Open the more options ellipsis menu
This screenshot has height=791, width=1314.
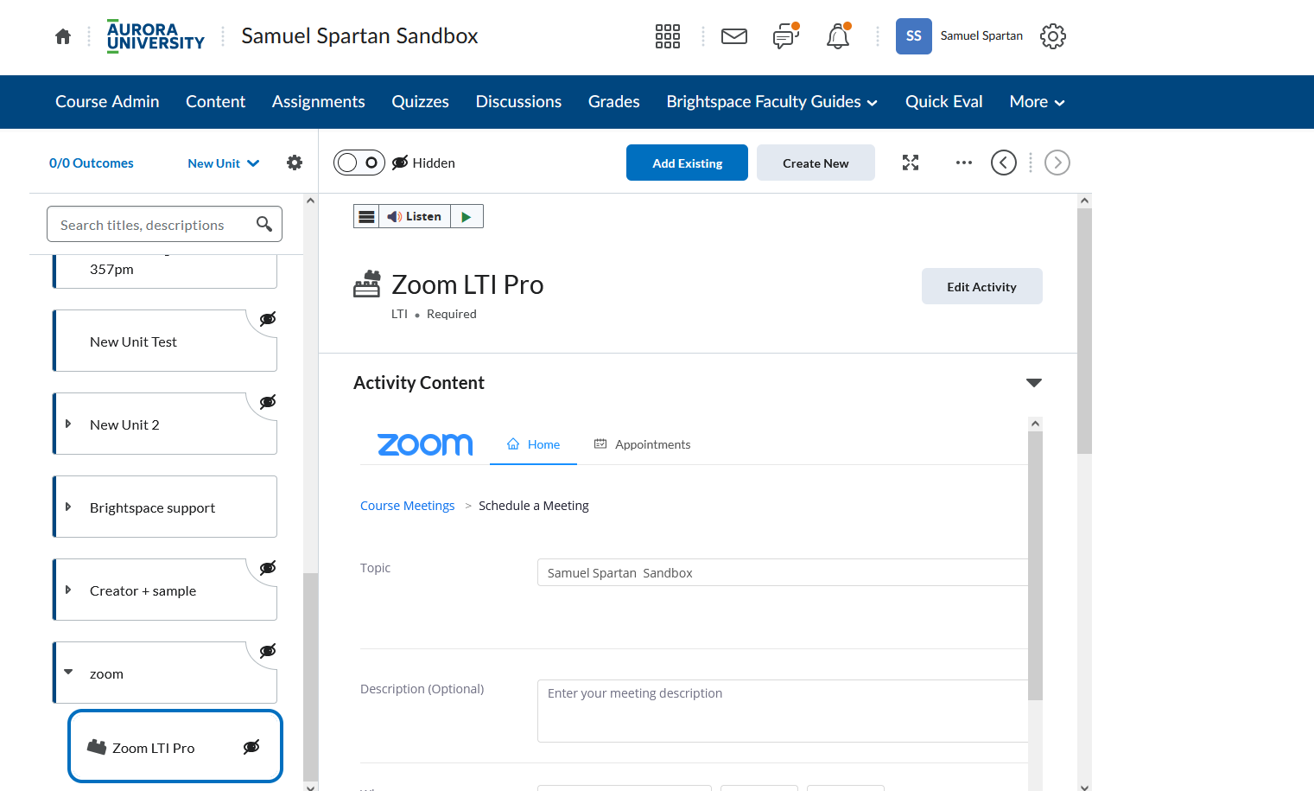964,163
